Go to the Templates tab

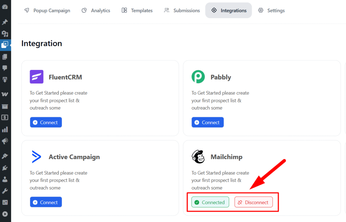(137, 10)
